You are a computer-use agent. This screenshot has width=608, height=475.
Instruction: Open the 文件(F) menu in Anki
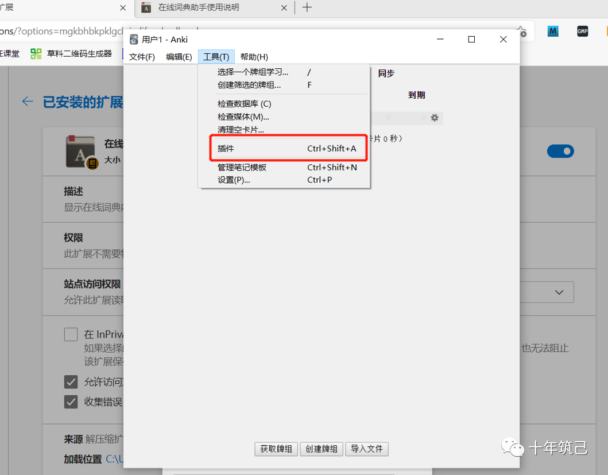coord(142,57)
